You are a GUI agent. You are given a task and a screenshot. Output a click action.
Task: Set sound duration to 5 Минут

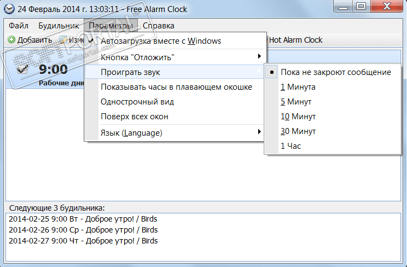click(x=333, y=102)
